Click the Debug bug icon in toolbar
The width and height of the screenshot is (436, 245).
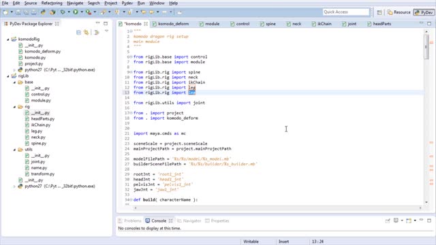point(63,12)
